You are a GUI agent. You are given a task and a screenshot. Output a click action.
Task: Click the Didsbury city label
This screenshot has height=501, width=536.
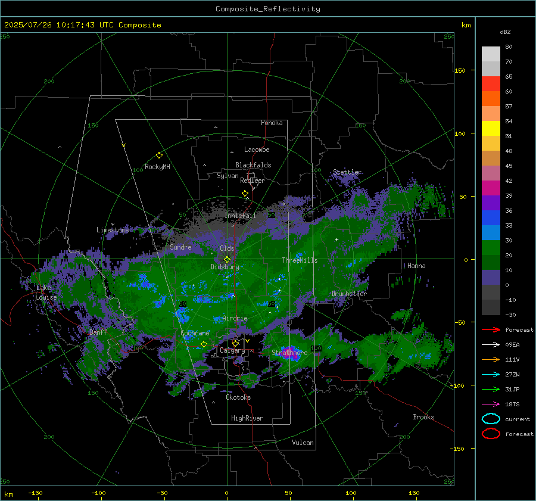pos(225,267)
